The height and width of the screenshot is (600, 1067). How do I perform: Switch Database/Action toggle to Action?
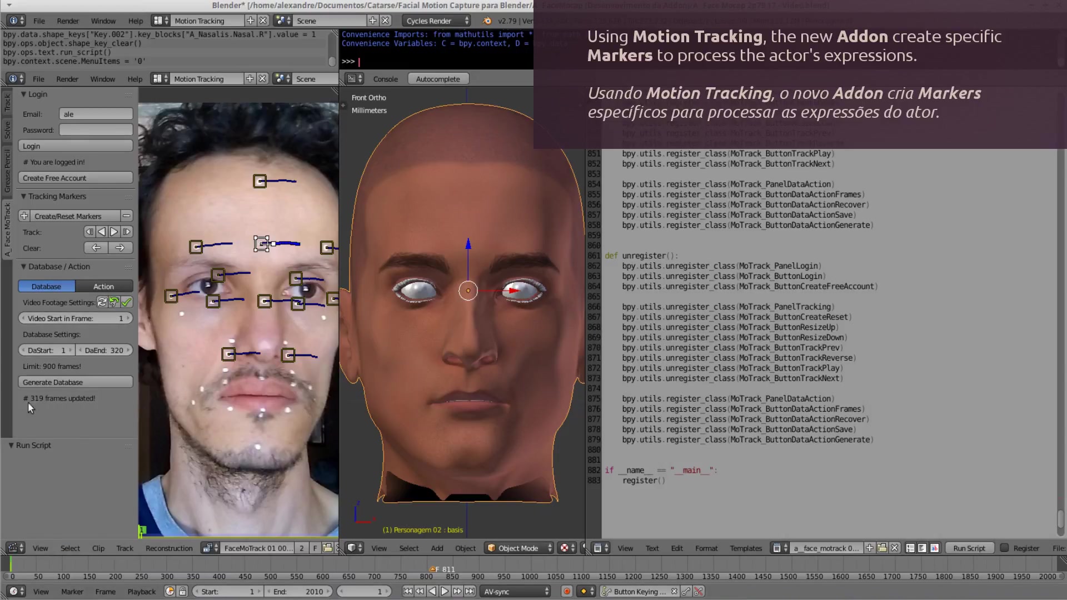[104, 286]
